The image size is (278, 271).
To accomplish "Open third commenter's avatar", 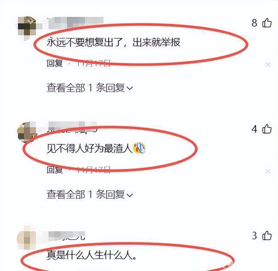I will tap(26, 238).
